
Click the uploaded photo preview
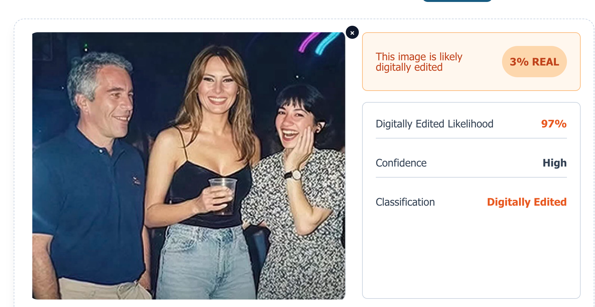[x=189, y=166]
